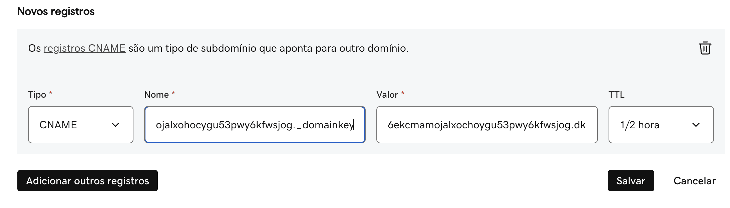The image size is (730, 208).
Task: Click inside the Valor input field
Action: (486, 125)
